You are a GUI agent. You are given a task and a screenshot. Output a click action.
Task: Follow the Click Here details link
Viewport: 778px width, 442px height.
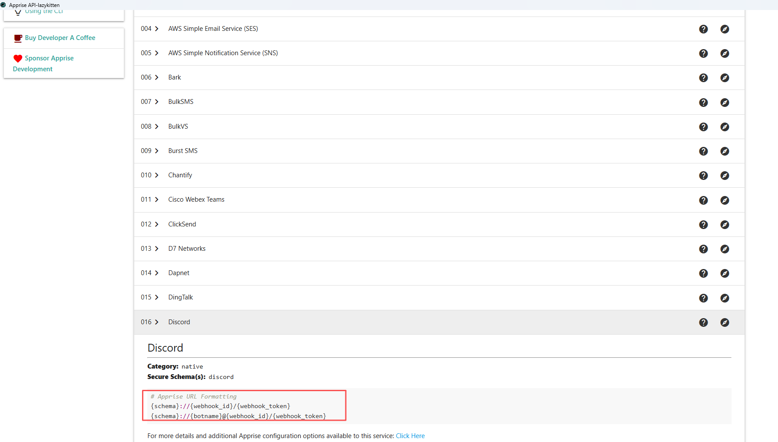pos(410,436)
